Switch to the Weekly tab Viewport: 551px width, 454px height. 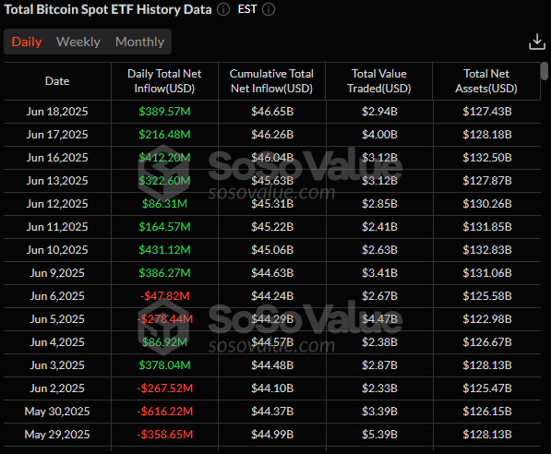click(78, 42)
